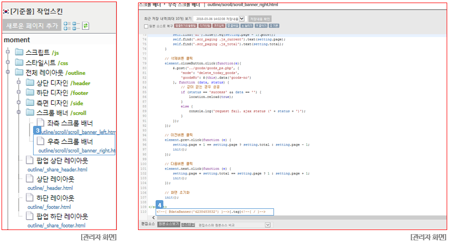Click the Korean flag icon
457x246 pixels.
pos(6,12)
